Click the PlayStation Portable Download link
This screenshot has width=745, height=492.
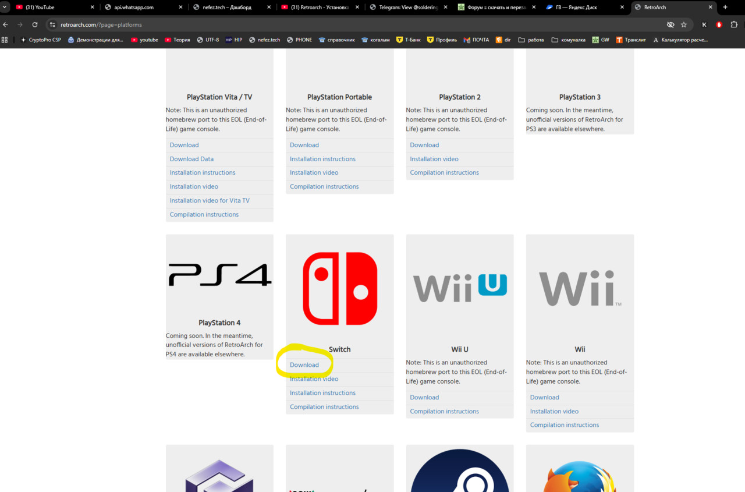click(304, 145)
